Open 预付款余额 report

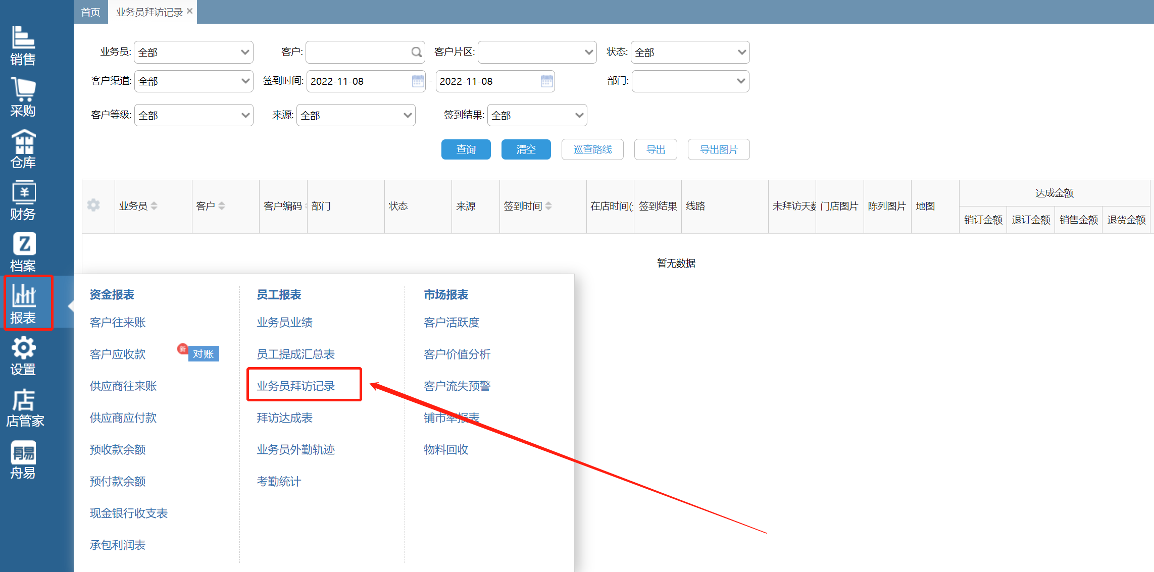118,481
